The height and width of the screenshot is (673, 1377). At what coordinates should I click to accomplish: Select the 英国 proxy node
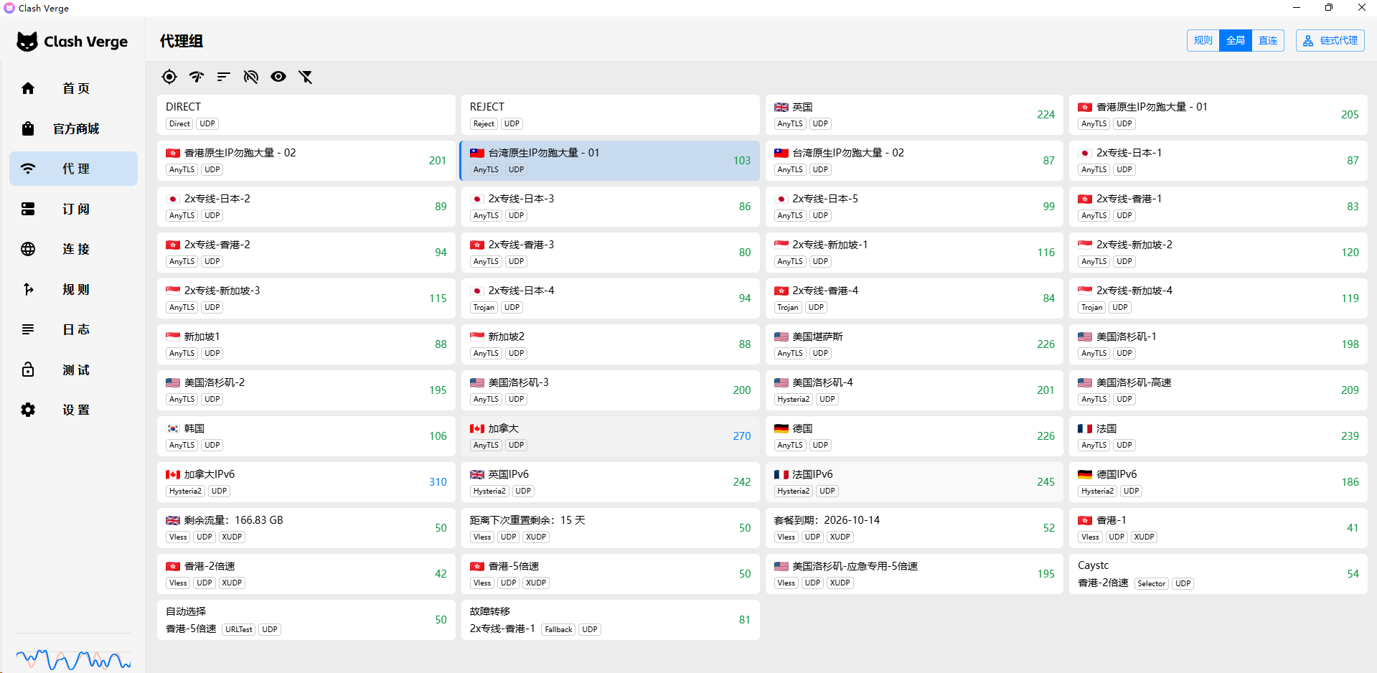(914, 115)
